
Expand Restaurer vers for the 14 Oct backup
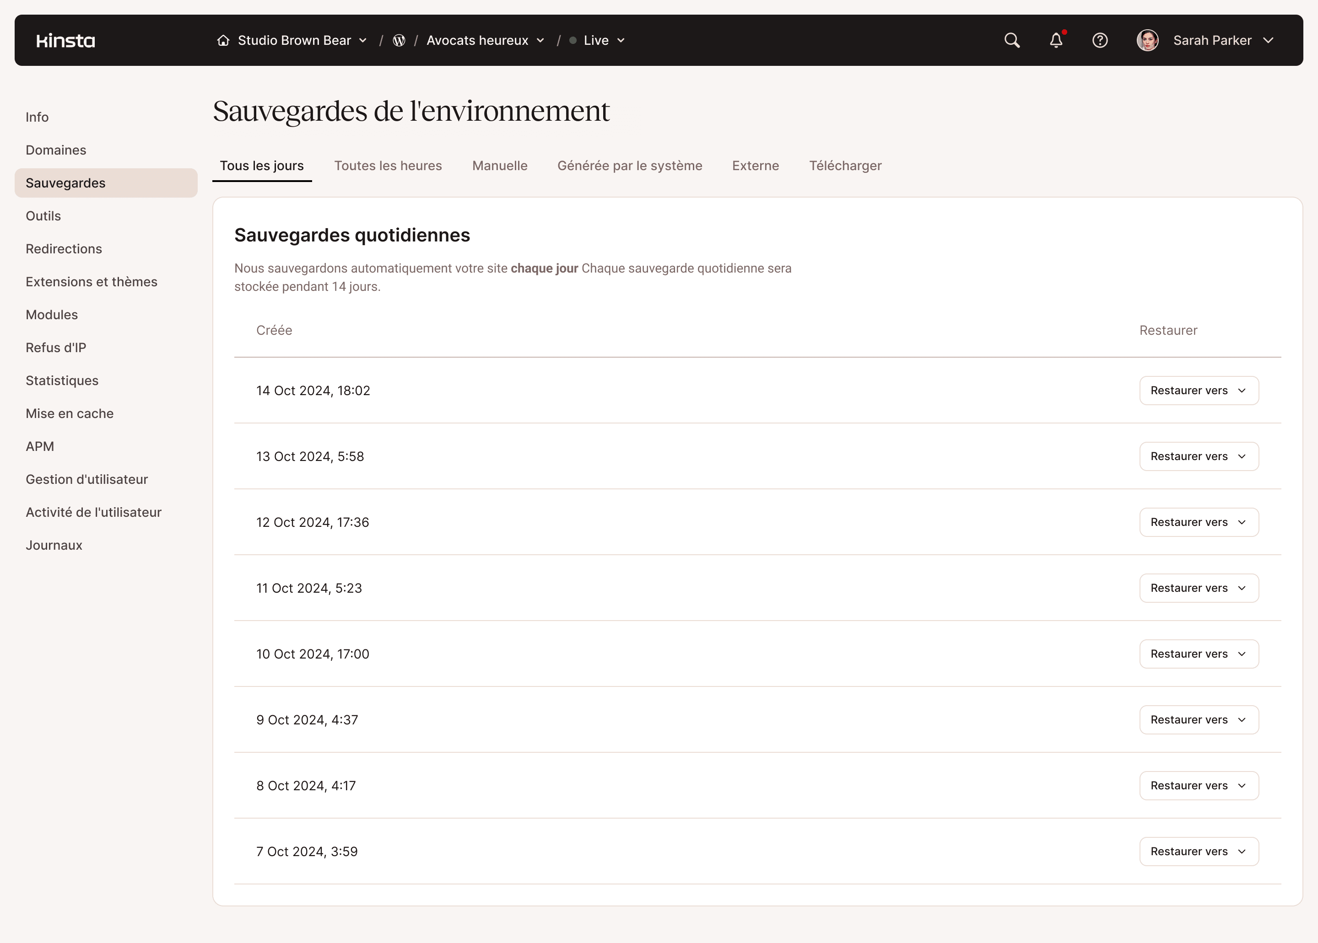pyautogui.click(x=1199, y=390)
